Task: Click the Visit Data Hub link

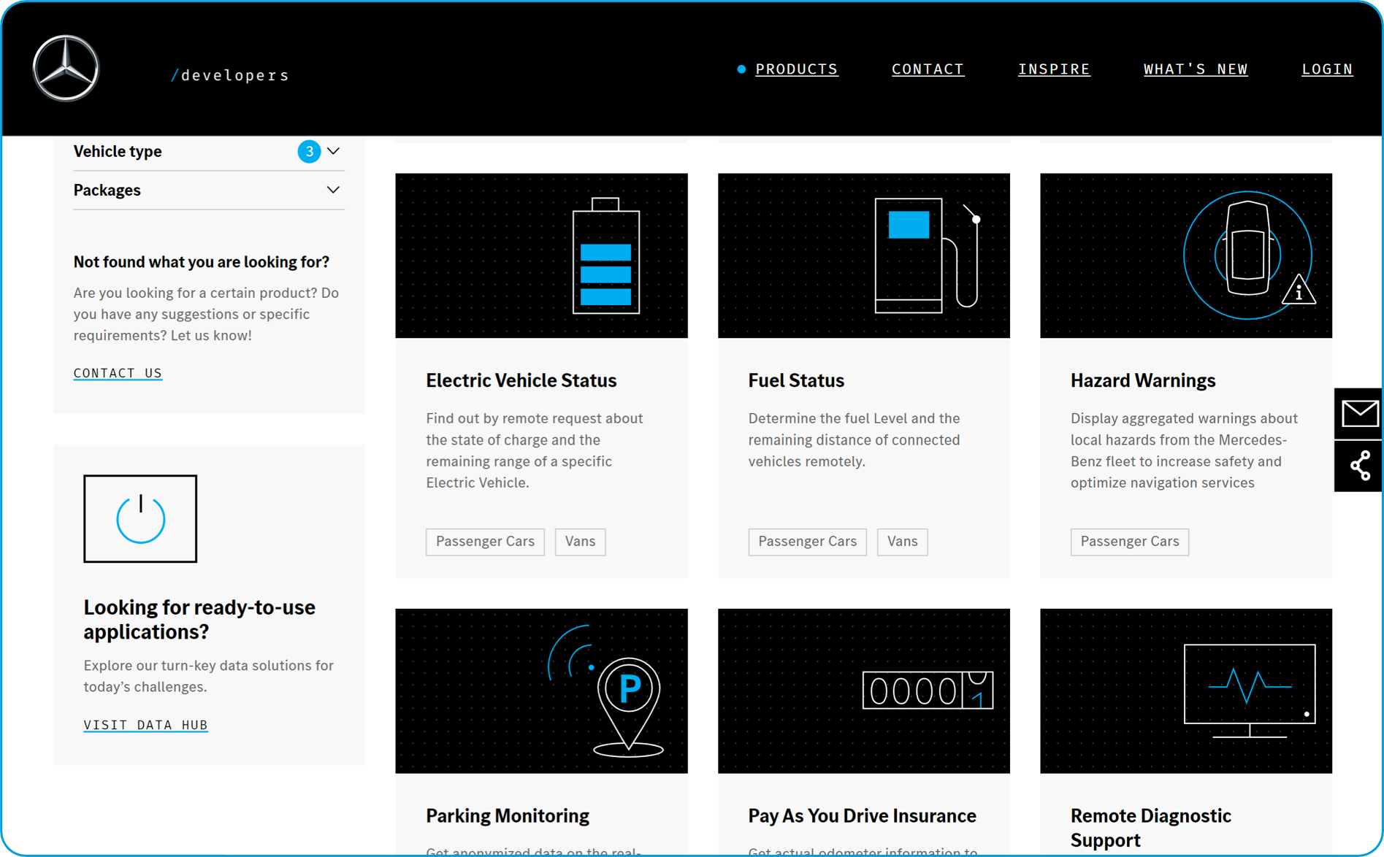Action: (x=145, y=725)
